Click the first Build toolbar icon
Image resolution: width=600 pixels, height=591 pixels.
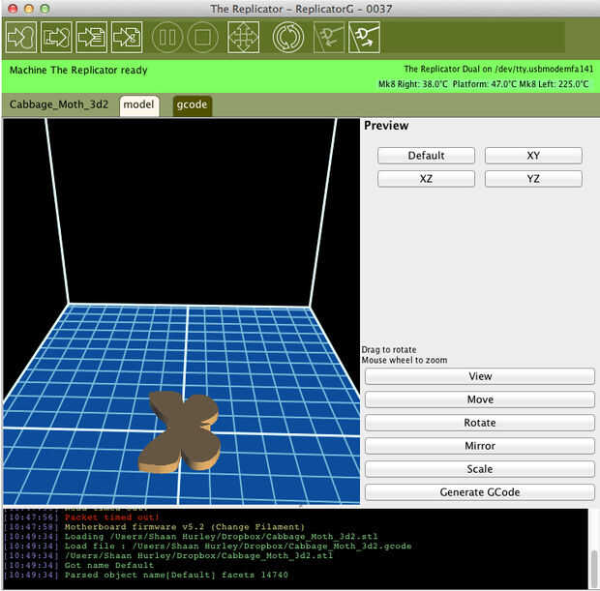[x=21, y=38]
